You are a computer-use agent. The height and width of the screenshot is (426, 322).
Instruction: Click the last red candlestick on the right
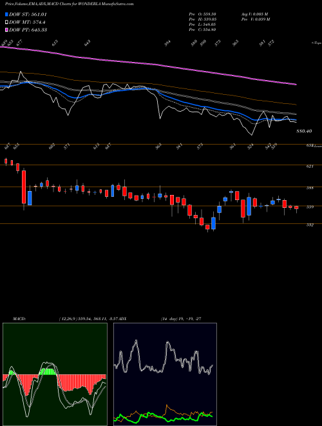(296, 208)
